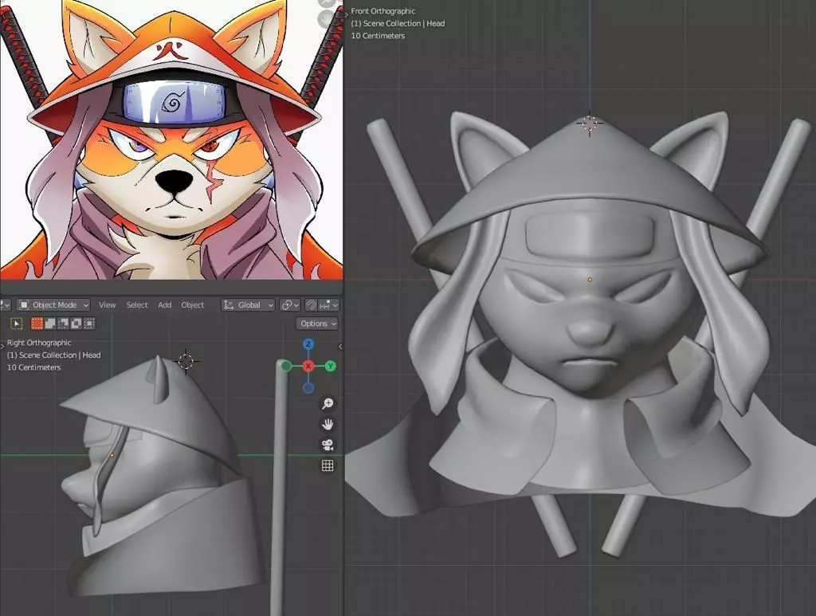Screen dimensions: 816x616
Task: Click "10 Centimeters" text in front viewport
Action: [x=378, y=36]
